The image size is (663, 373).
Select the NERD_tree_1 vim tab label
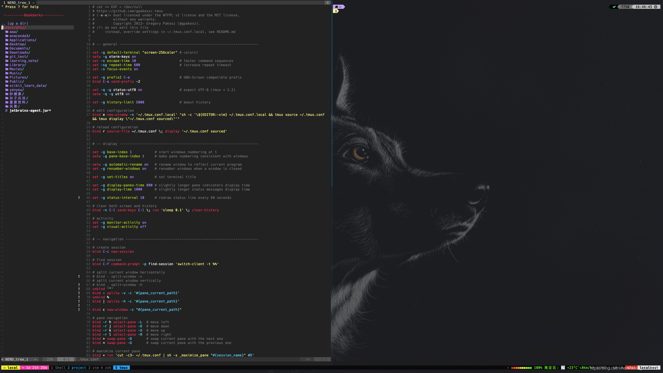point(19,3)
